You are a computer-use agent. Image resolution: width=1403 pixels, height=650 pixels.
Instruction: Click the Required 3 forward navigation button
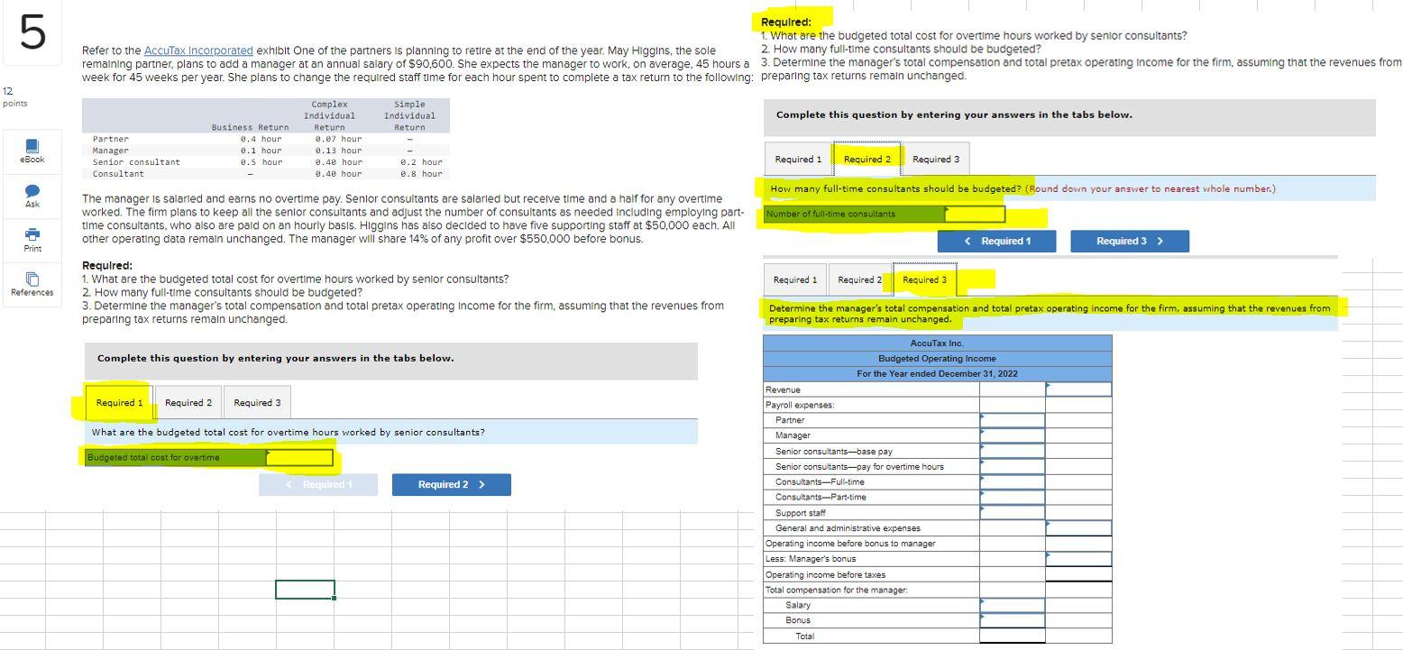coord(1129,241)
